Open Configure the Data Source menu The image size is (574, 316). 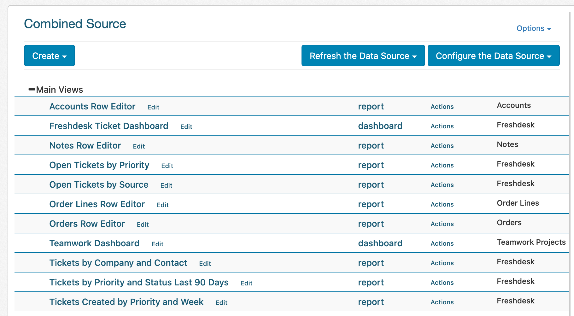click(493, 56)
